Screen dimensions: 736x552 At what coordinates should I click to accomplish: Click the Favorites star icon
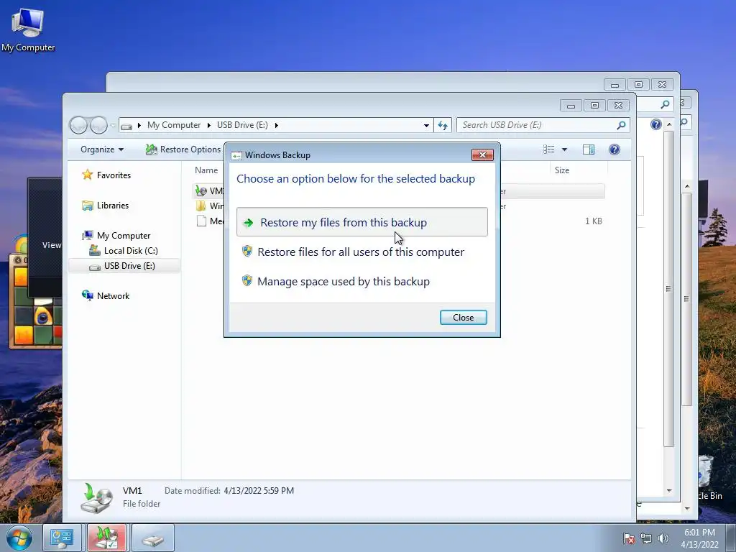(87, 175)
